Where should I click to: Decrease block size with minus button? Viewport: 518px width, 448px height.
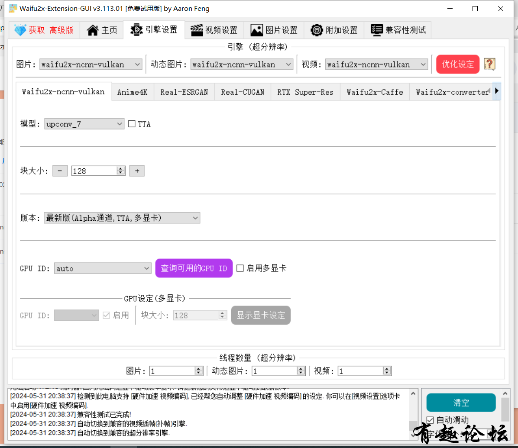coord(60,171)
